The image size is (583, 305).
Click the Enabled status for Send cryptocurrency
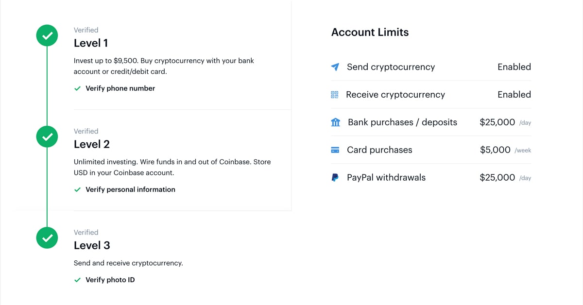pyautogui.click(x=514, y=67)
